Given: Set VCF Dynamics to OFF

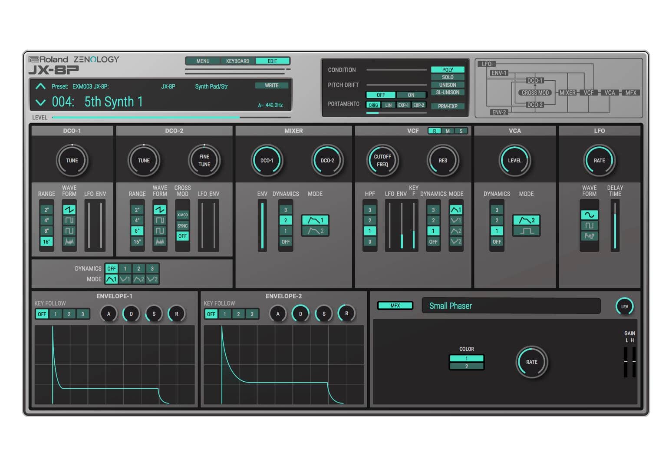Looking at the screenshot, I should tap(433, 242).
